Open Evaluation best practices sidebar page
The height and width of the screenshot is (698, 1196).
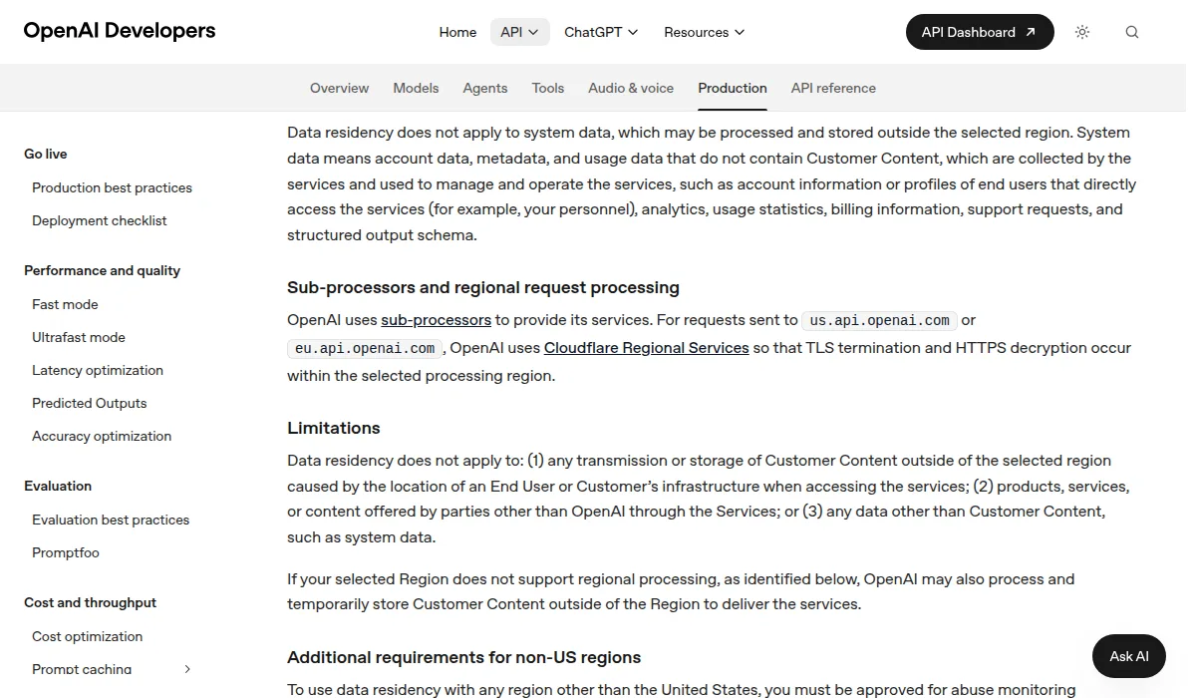(111, 520)
